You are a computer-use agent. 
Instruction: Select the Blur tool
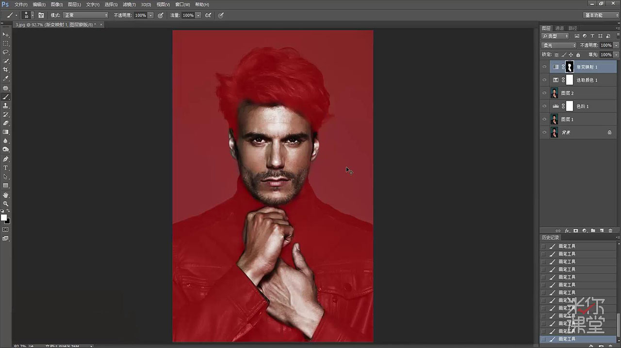click(6, 141)
